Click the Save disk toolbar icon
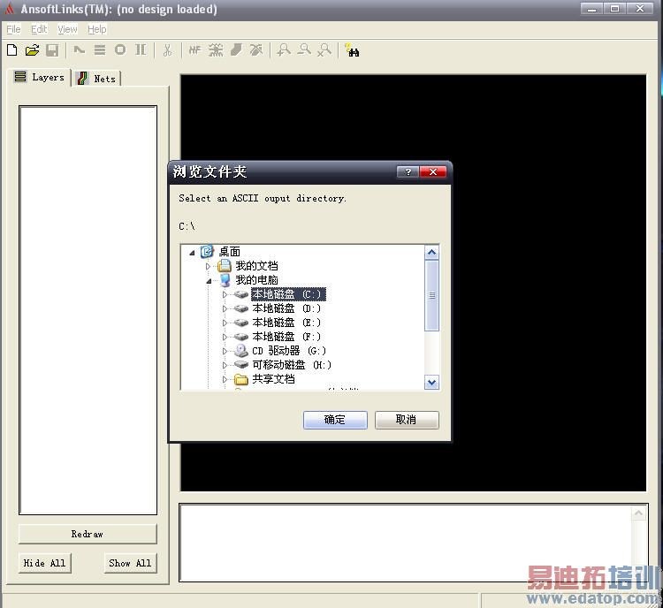 click(x=52, y=50)
